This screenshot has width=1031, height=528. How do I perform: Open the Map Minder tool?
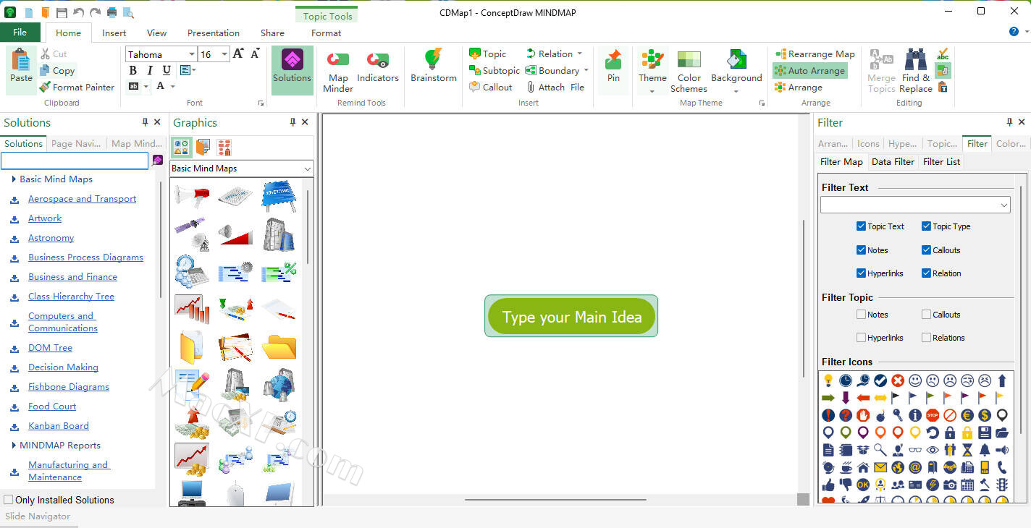point(338,61)
